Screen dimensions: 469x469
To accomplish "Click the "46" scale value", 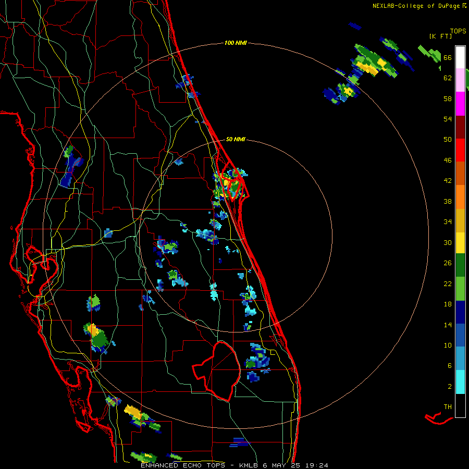I will [448, 161].
